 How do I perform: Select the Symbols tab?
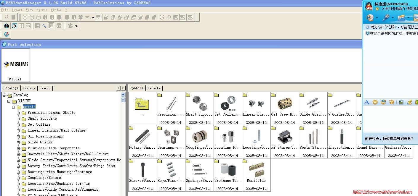pos(137,88)
